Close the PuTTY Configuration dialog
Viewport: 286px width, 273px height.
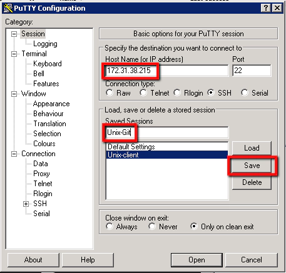(x=277, y=8)
